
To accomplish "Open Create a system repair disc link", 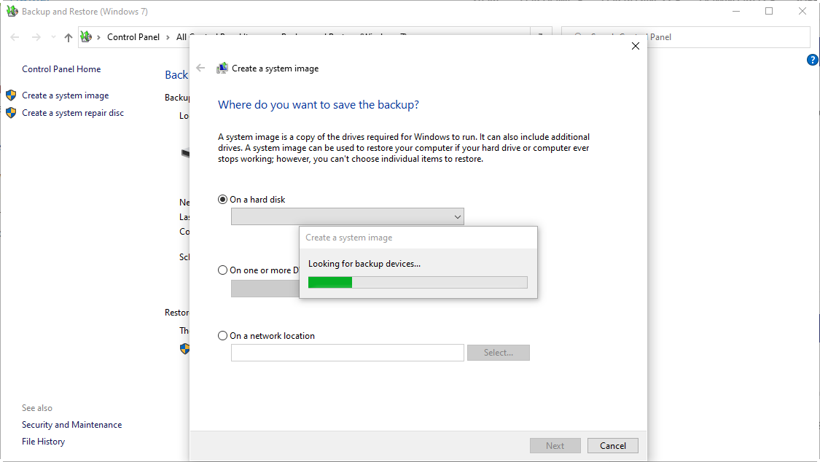I will [73, 113].
